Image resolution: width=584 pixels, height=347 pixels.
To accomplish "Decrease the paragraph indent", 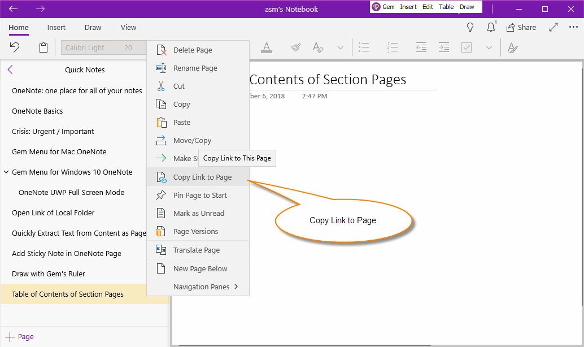I will (421, 47).
